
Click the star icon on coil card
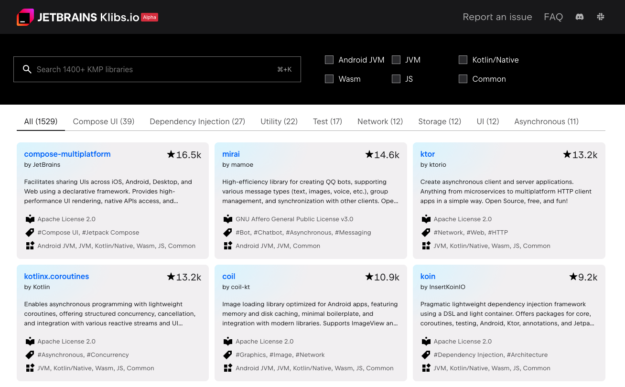(x=369, y=277)
